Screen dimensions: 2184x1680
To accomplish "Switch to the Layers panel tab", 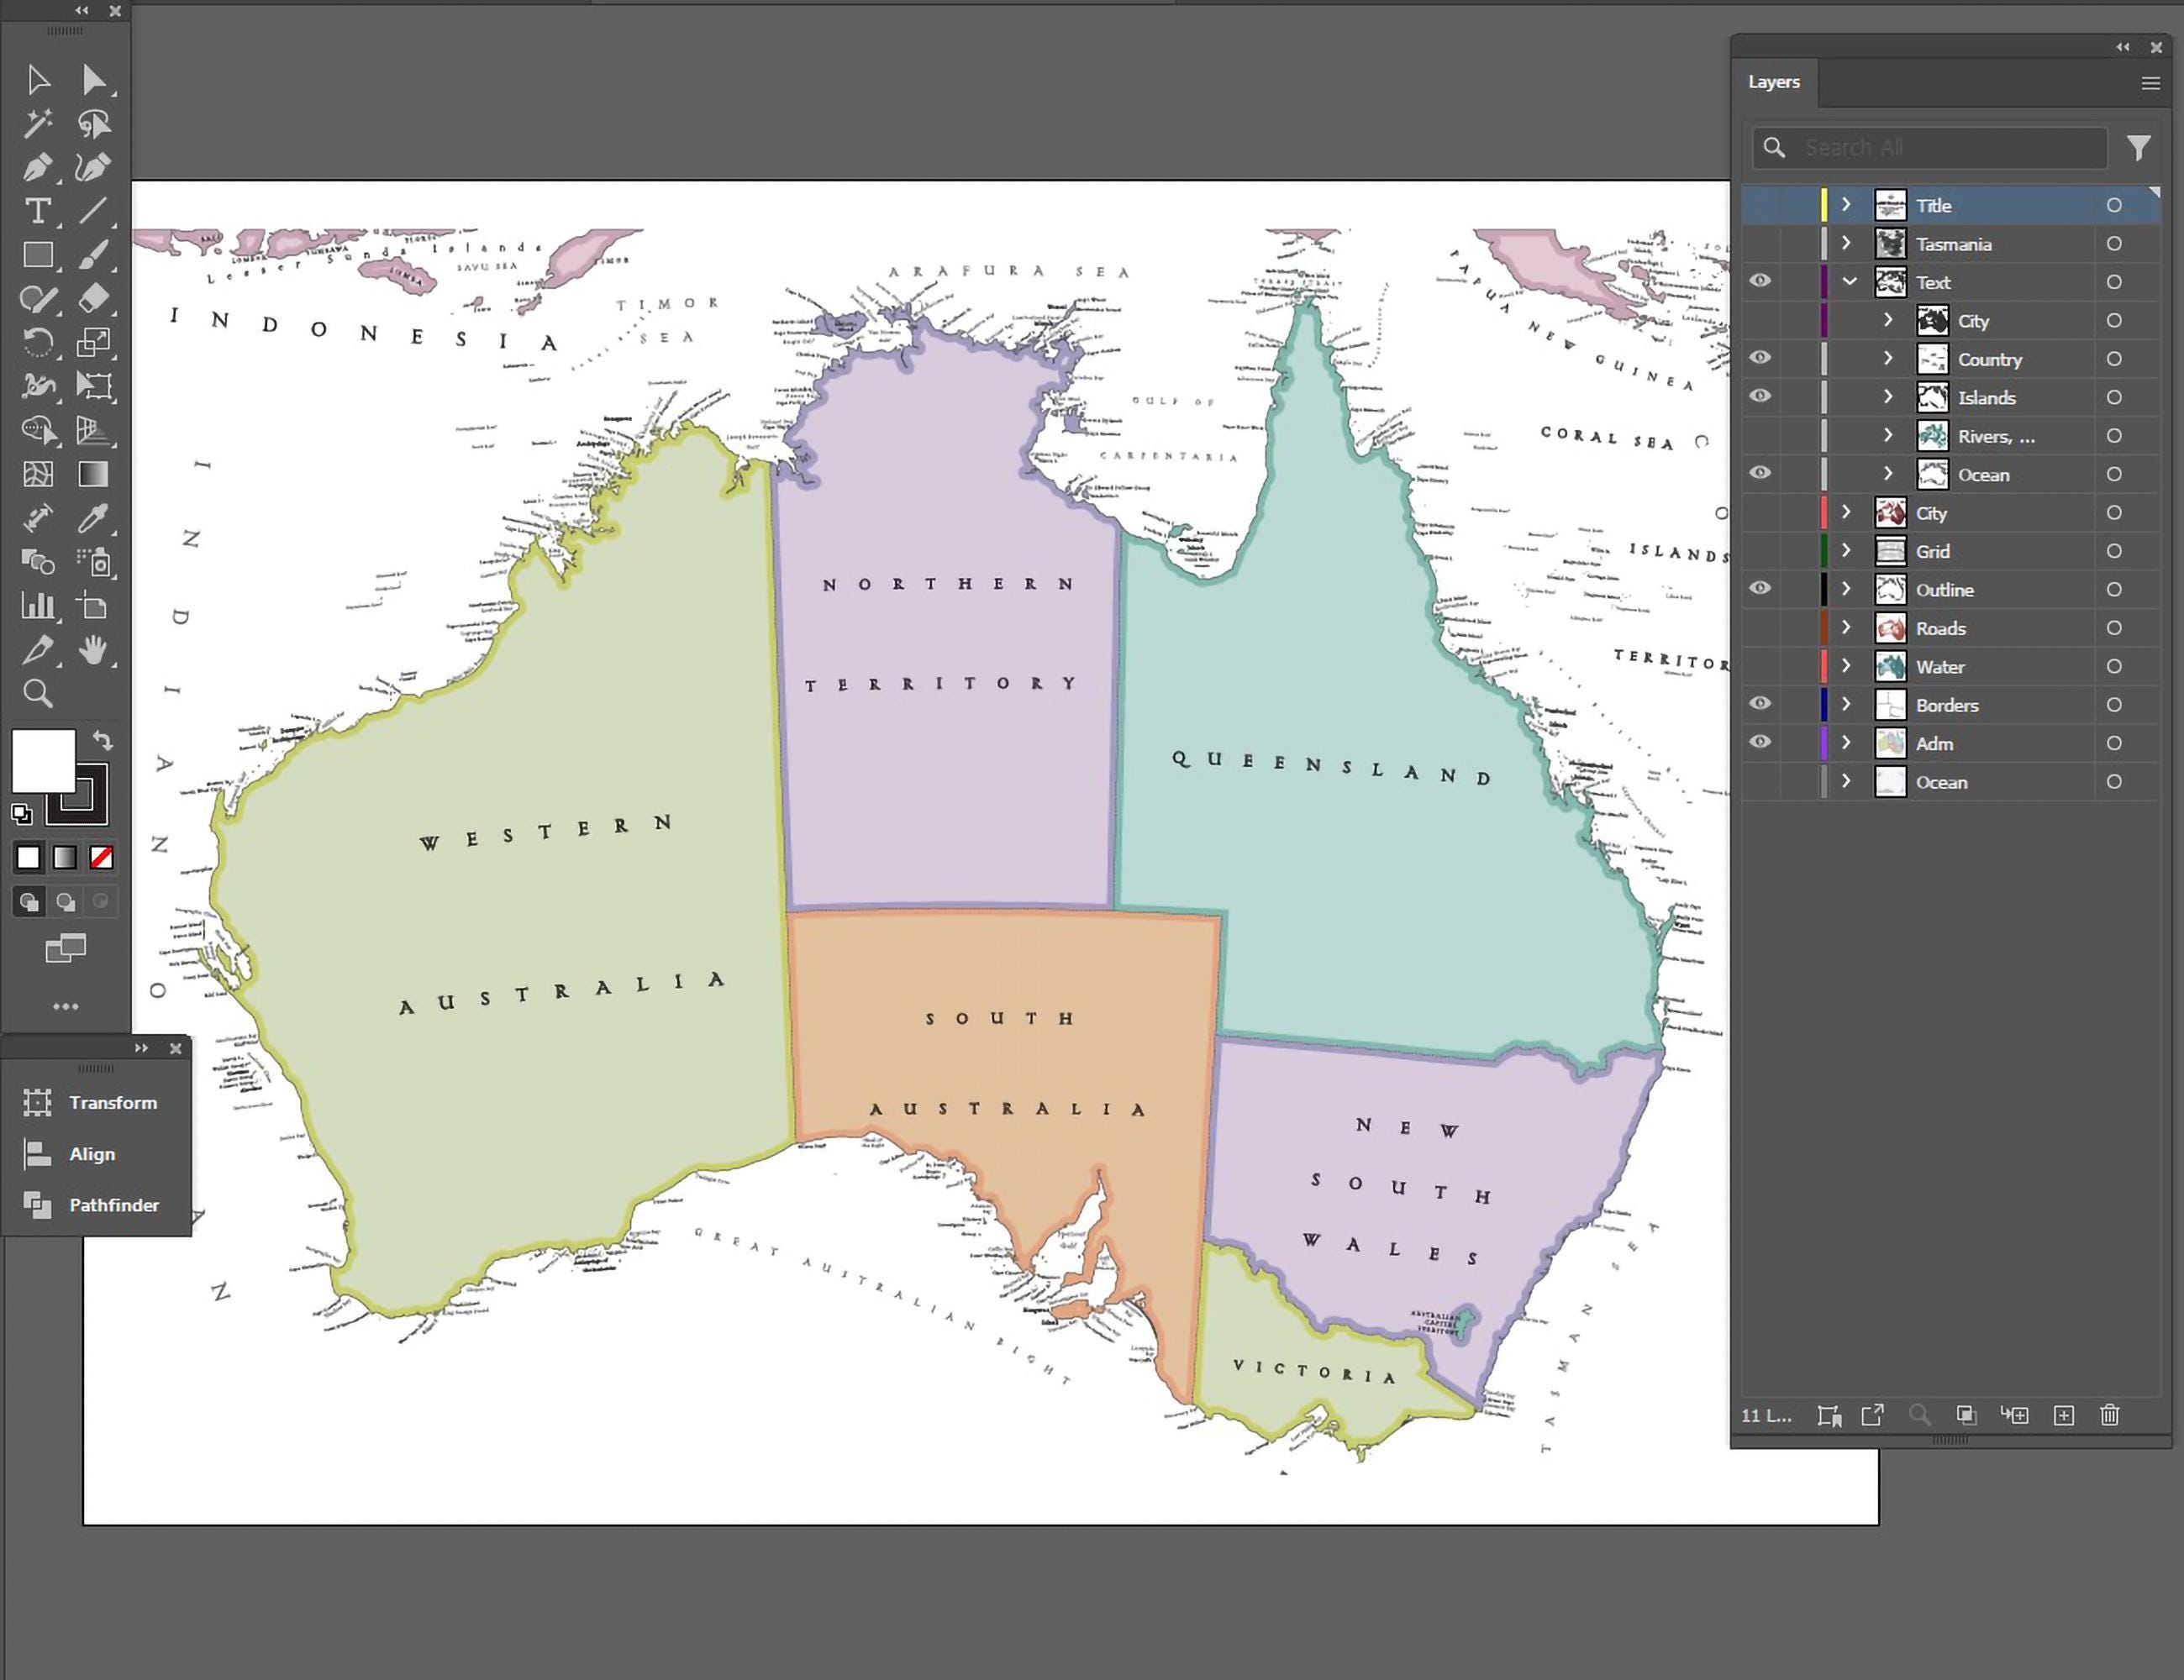I will click(1774, 82).
